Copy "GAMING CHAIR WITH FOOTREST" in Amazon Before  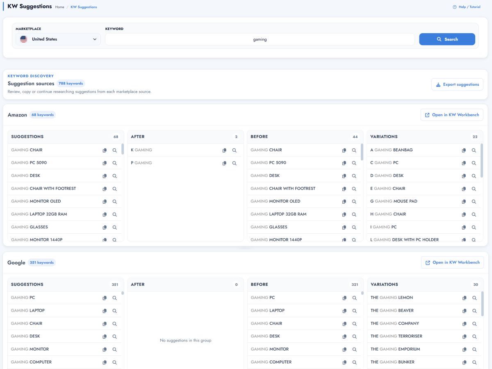coord(344,189)
